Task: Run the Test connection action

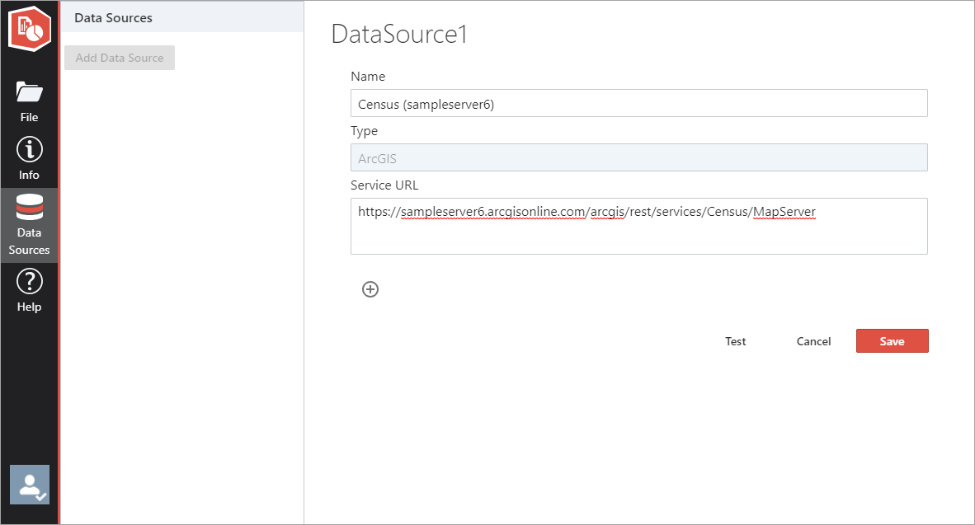Action: coord(735,340)
